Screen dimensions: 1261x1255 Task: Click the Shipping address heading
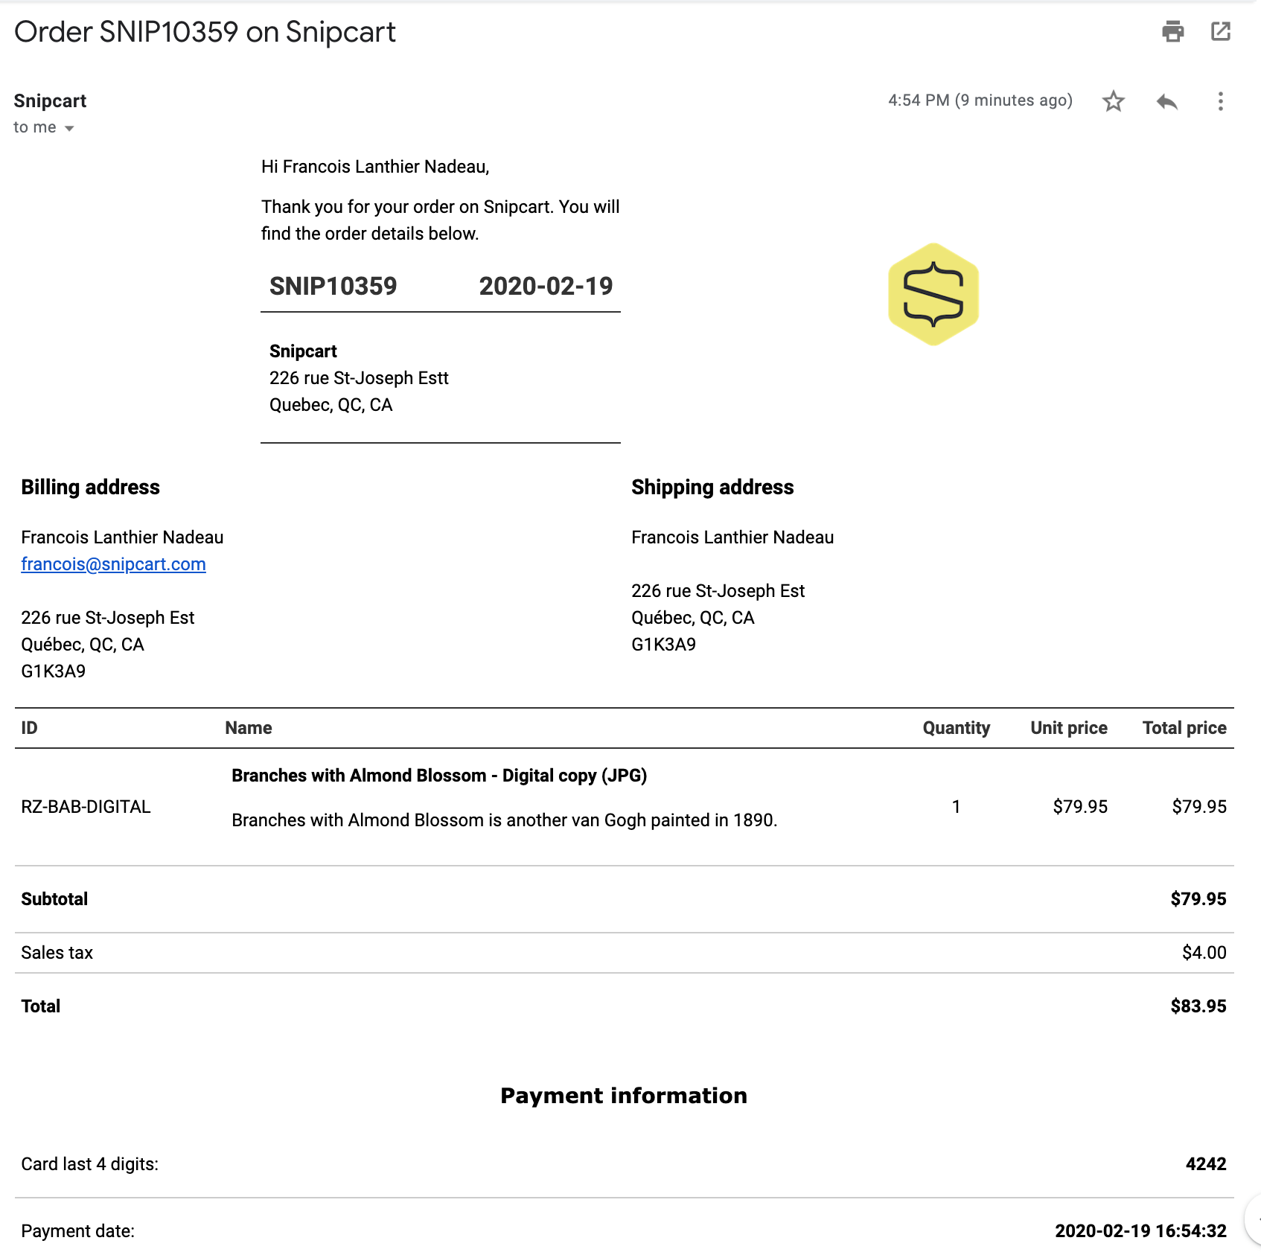[712, 487]
